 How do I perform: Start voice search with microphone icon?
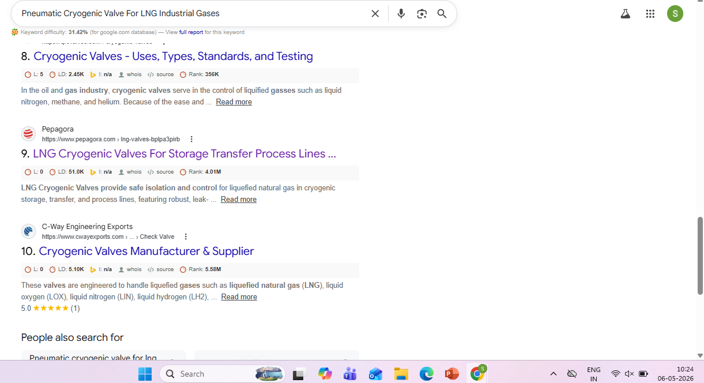401,14
